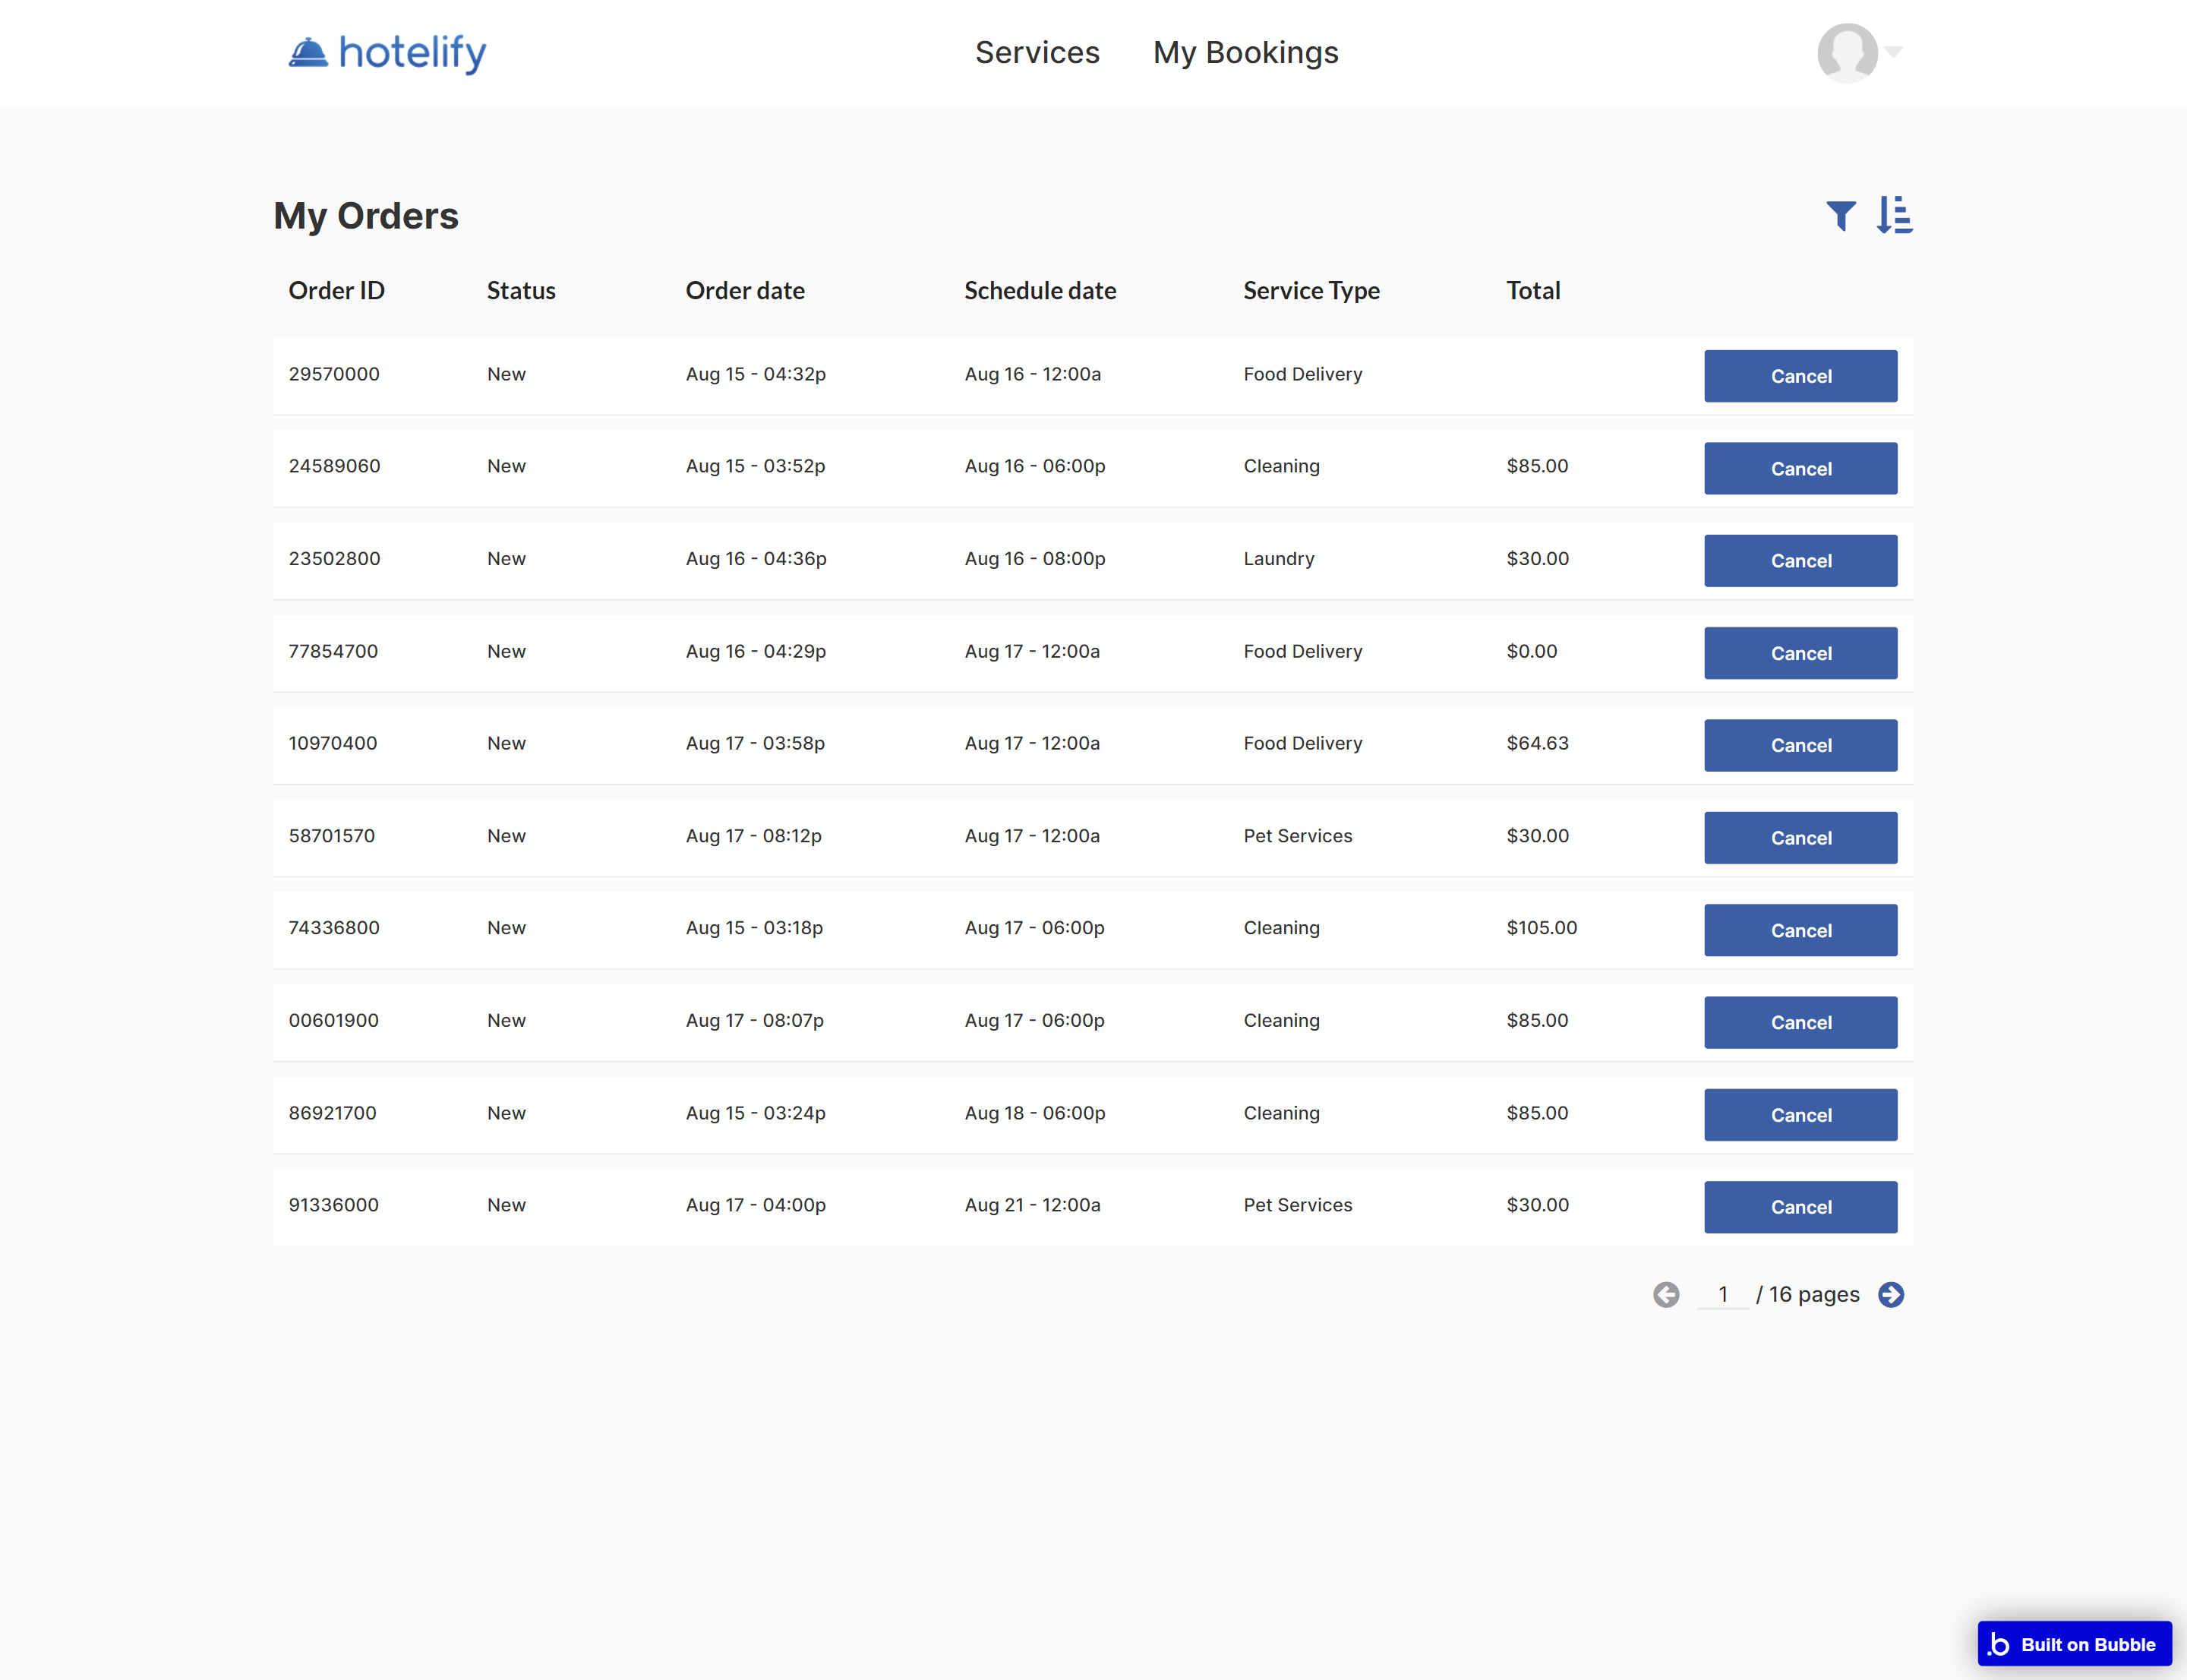Cancel Pet Services order 58701570
Screen dimensions: 2187x1680
point(1800,838)
